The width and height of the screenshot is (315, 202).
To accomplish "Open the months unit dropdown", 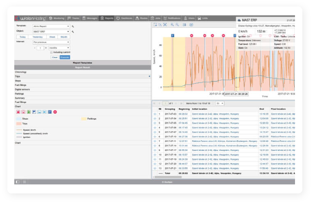I will [59, 48].
